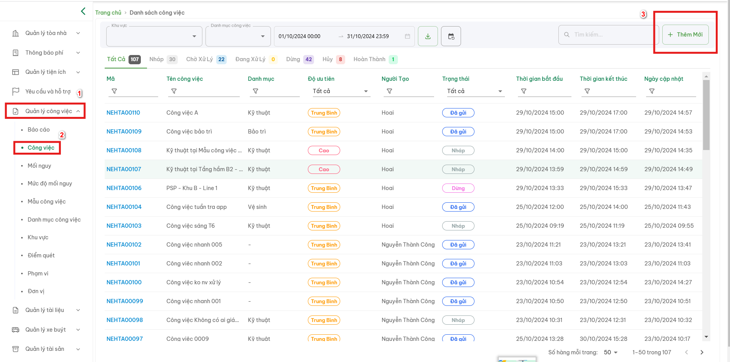Open Mẫu công việc submenu item
The image size is (730, 362).
tap(47, 202)
